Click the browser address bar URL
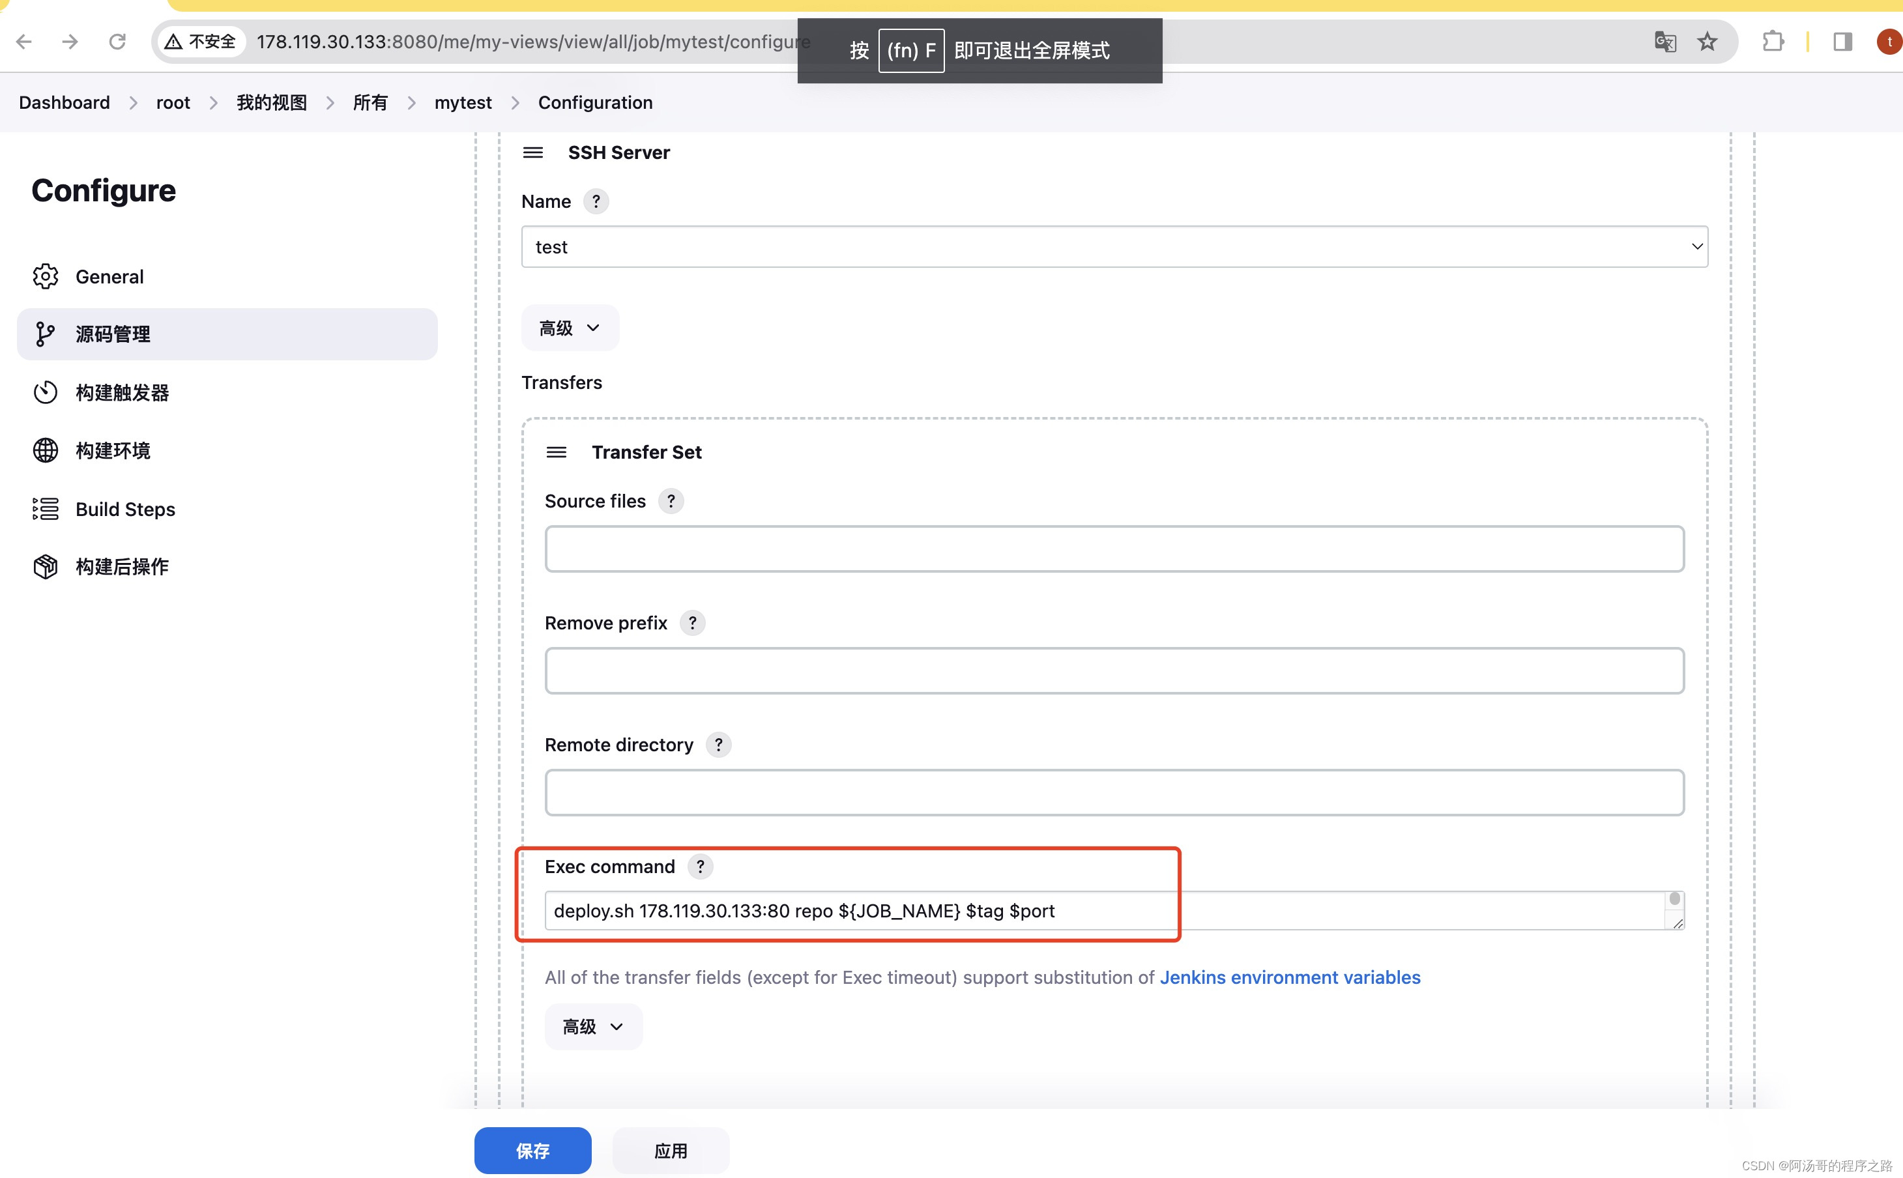The width and height of the screenshot is (1903, 1178). tap(533, 41)
